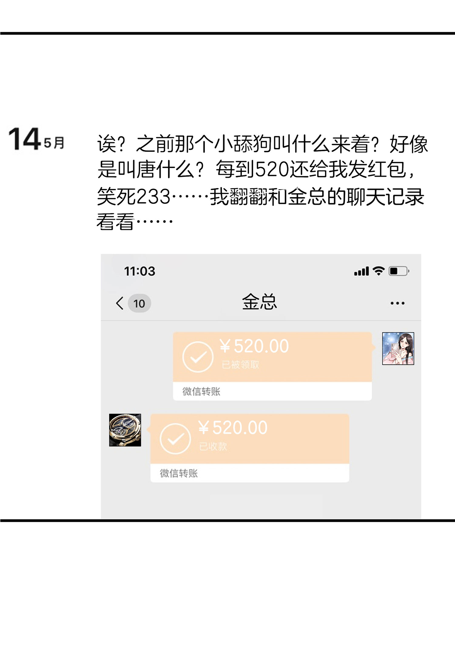Tap the post text starting with 诶
Screen dimensions: 455x645
tap(262, 182)
